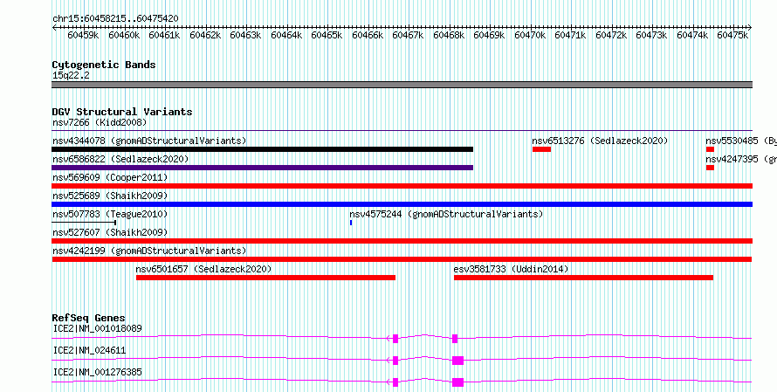
Task: Click the right exon of ICE2|NM_001018089
Action: pyautogui.click(x=455, y=339)
